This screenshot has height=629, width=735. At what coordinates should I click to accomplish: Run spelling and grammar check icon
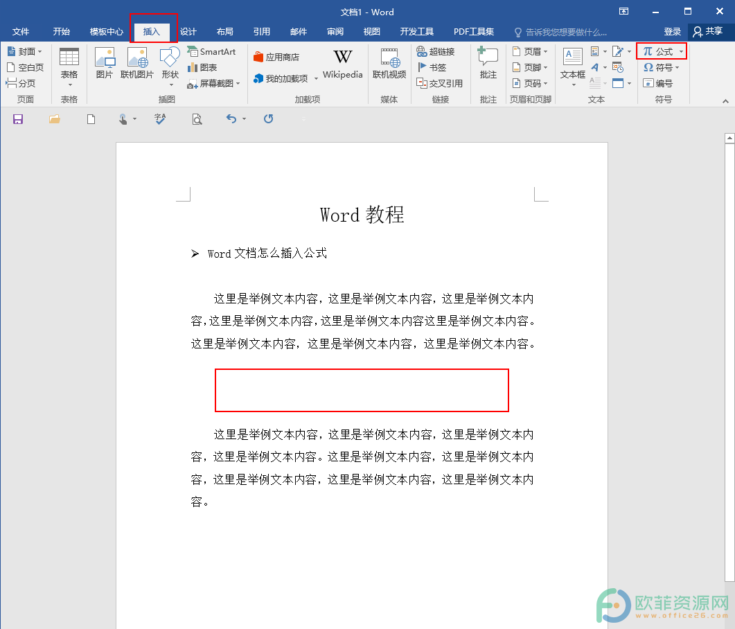(x=160, y=119)
